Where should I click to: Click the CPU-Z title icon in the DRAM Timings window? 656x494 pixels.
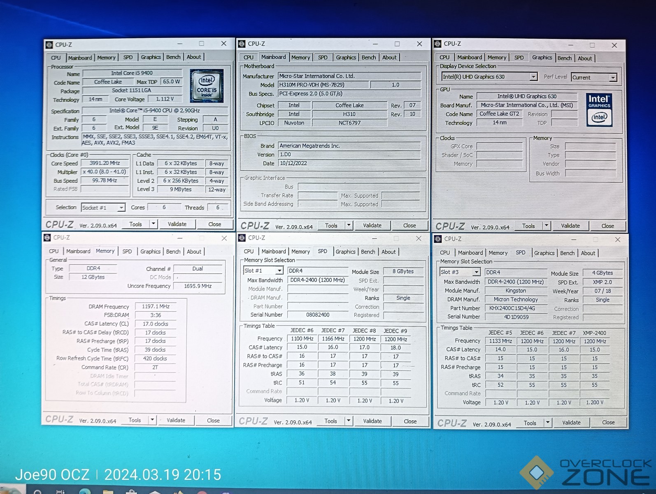tap(47, 238)
